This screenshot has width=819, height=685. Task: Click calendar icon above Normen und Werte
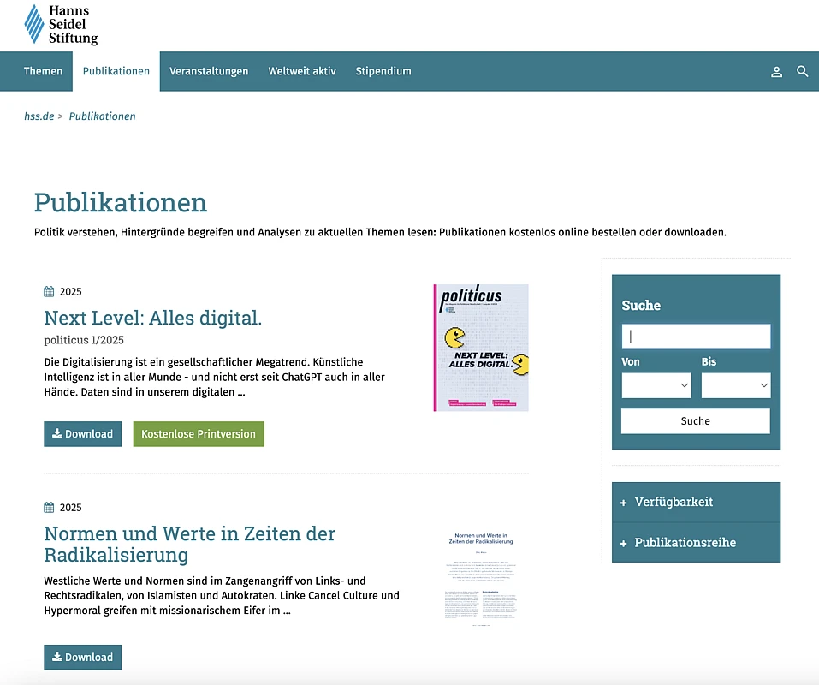coord(49,508)
